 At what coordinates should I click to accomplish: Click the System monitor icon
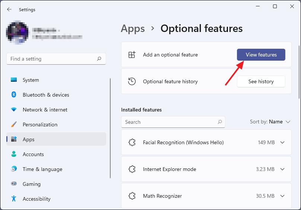[14, 80]
